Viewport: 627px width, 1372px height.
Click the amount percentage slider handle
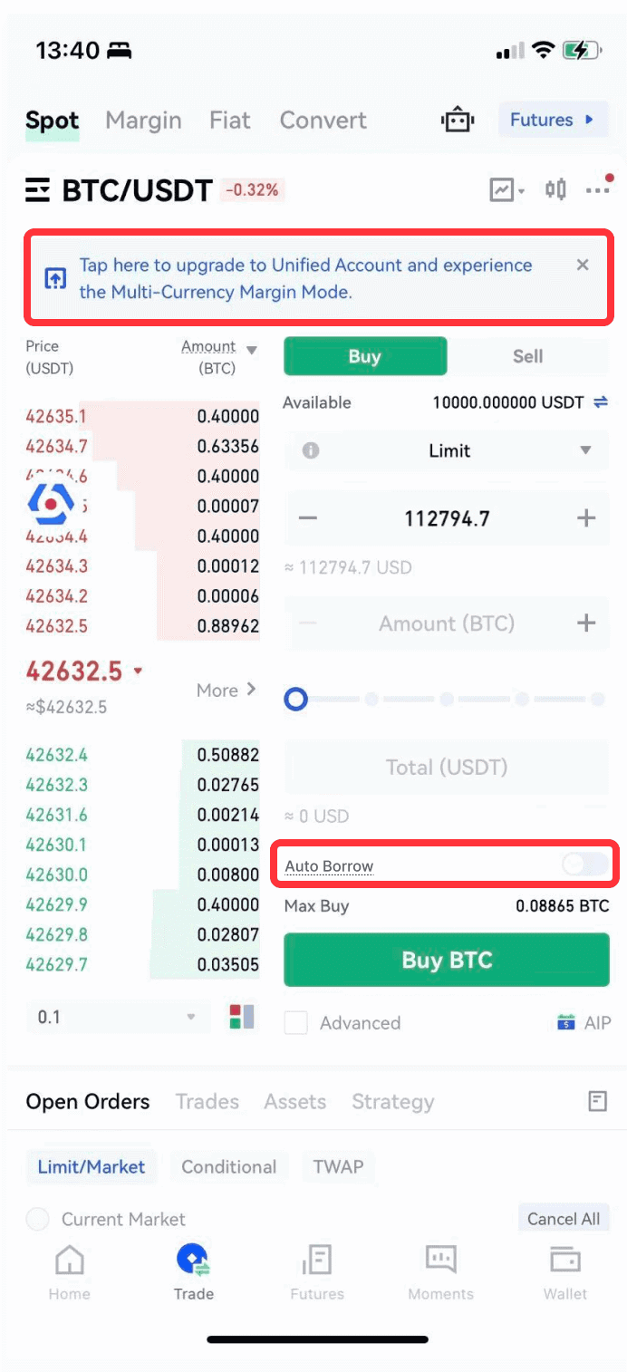296,700
